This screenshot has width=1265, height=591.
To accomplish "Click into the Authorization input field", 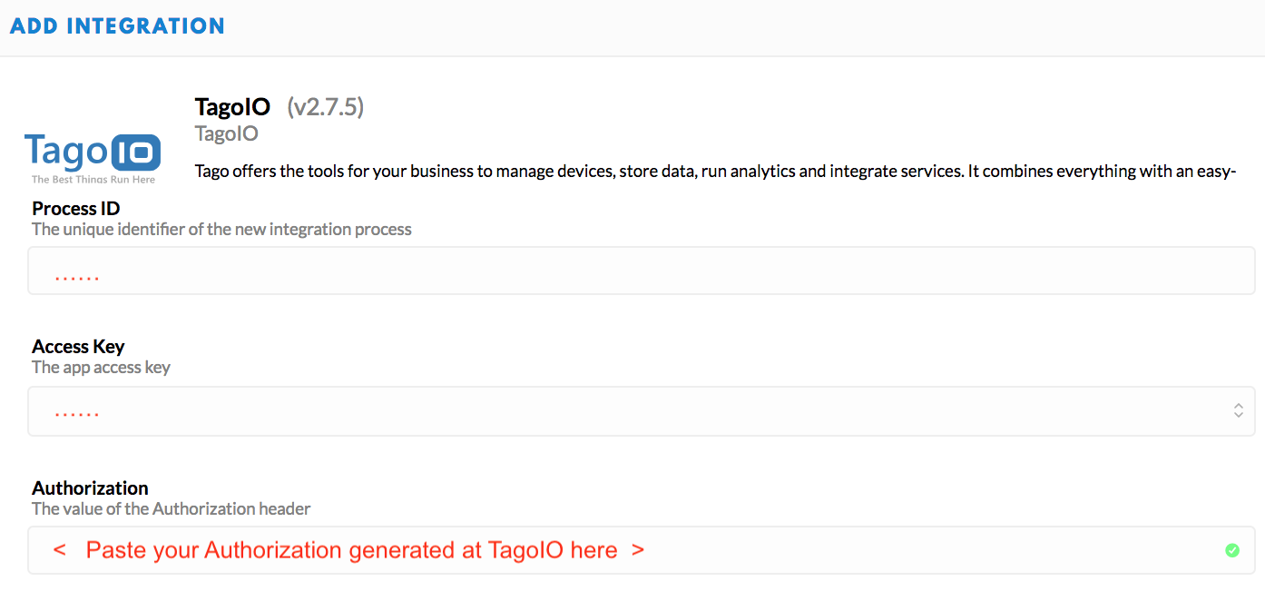I will click(641, 550).
